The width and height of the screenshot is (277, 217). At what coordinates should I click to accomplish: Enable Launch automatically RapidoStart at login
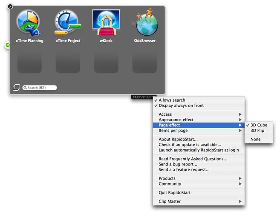tap(199, 150)
